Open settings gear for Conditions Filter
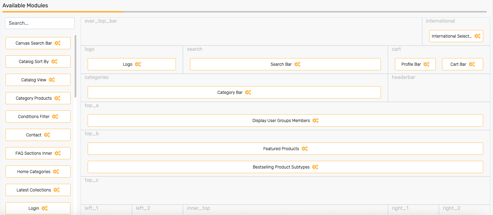This screenshot has width=493, height=215. [x=55, y=117]
